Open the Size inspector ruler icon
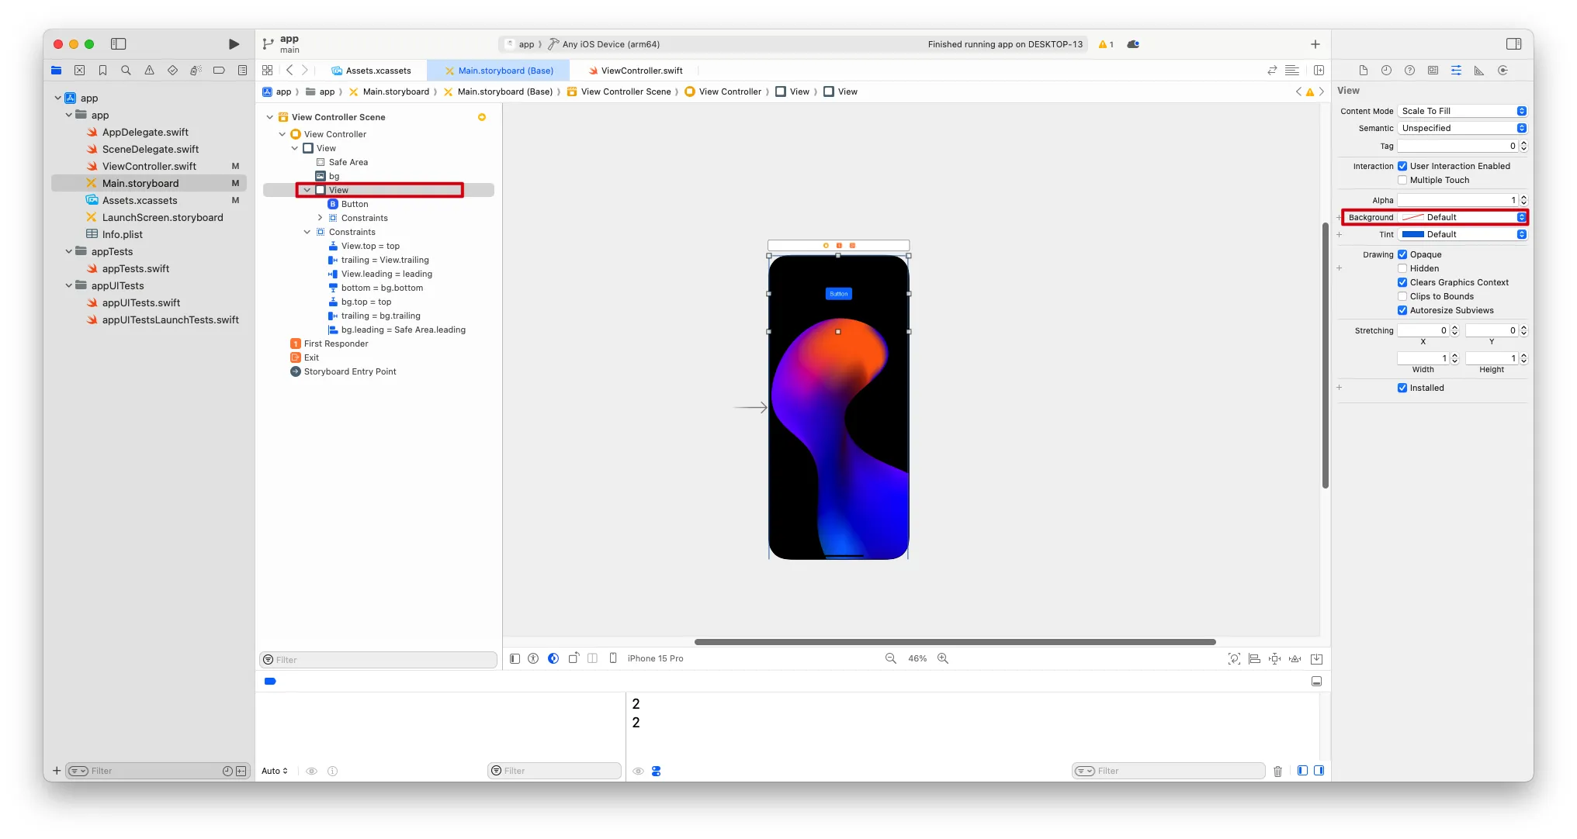This screenshot has height=839, width=1577. click(1479, 71)
